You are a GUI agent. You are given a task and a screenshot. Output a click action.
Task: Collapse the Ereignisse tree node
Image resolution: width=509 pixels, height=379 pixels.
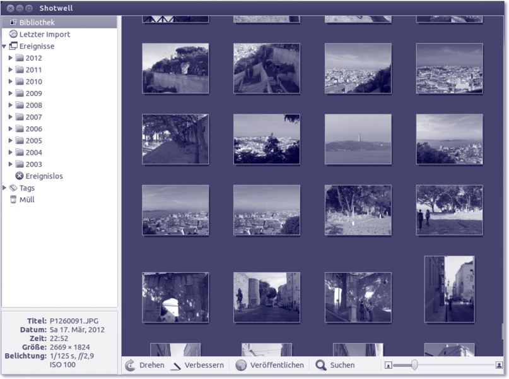(x=5, y=46)
